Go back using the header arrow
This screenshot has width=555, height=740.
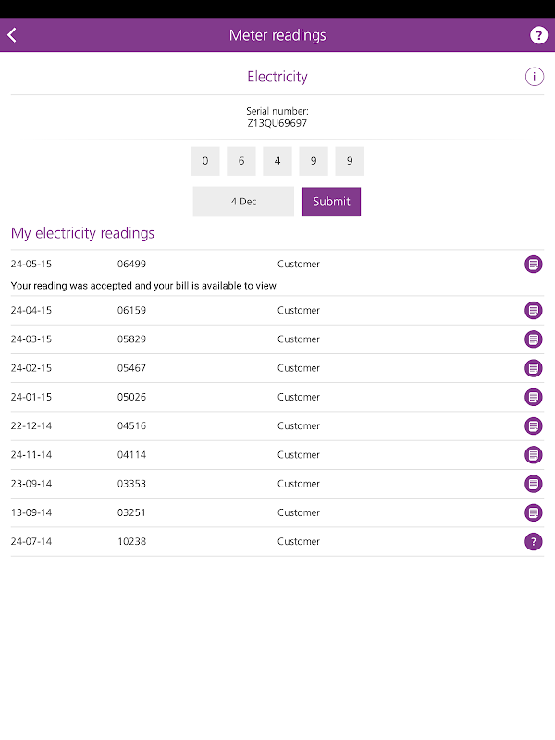(x=13, y=35)
